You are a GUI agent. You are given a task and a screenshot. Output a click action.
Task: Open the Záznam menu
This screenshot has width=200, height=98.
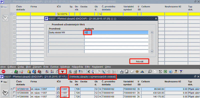pyautogui.click(x=37, y=67)
